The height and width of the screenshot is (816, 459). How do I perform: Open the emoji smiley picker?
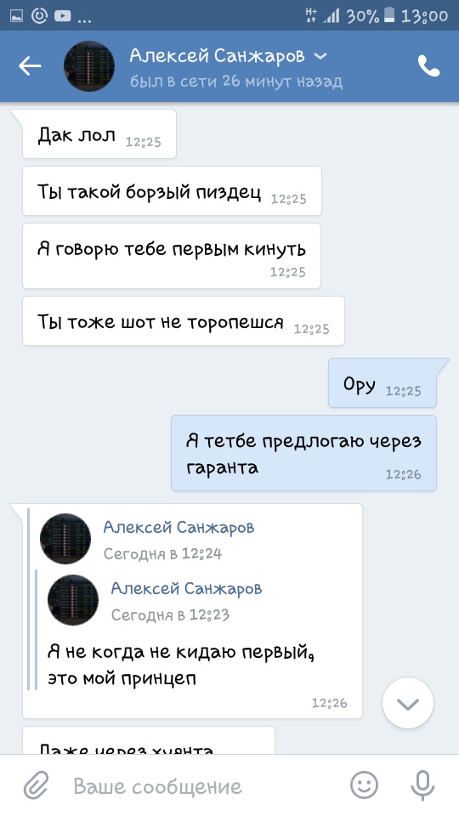(x=364, y=785)
